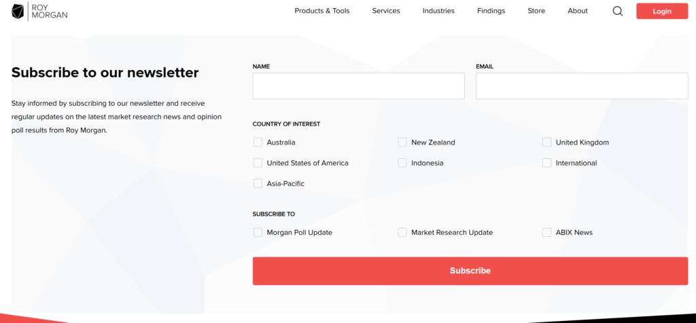Click the "COUNTRY OF INTEREST" label
Viewport: 696px width, 323px height.
point(286,124)
